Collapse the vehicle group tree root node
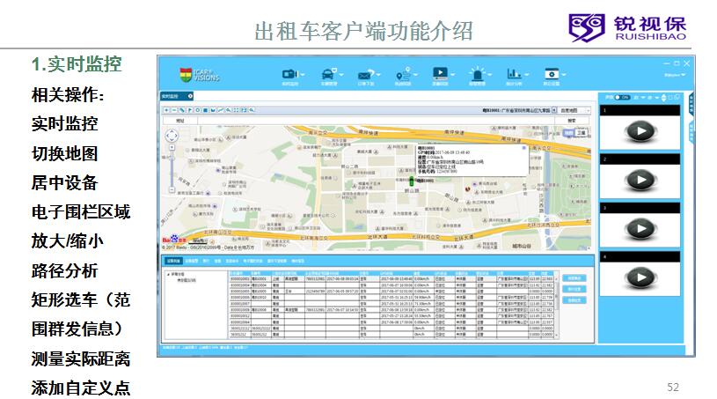The height and width of the screenshot is (399, 717). [168, 275]
